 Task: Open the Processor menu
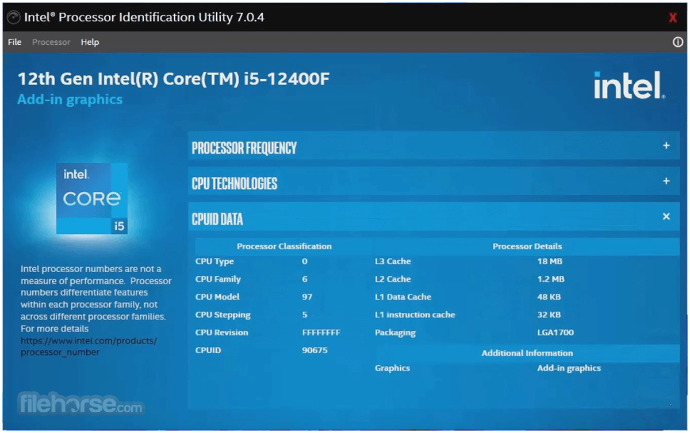point(51,42)
